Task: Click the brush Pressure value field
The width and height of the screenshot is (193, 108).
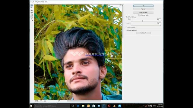Action: (x=159, y=23)
